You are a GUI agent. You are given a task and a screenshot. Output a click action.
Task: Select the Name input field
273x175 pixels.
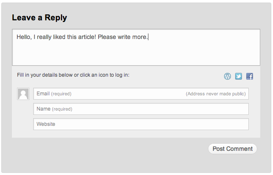coord(141,109)
